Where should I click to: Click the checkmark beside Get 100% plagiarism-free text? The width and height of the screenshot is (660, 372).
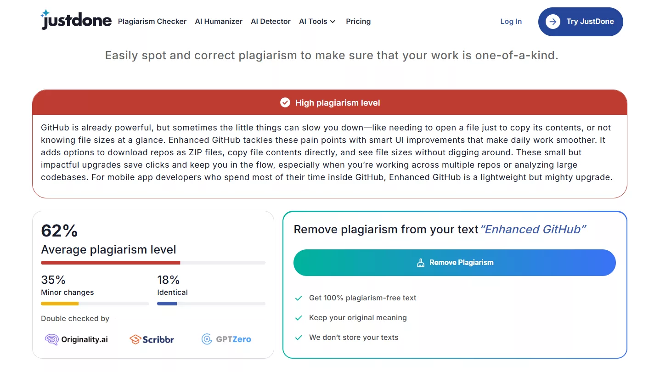[x=299, y=298]
